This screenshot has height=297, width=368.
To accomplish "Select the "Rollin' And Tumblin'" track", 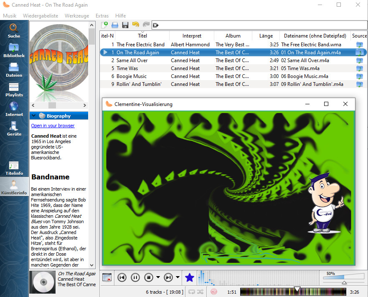I will point(233,84).
